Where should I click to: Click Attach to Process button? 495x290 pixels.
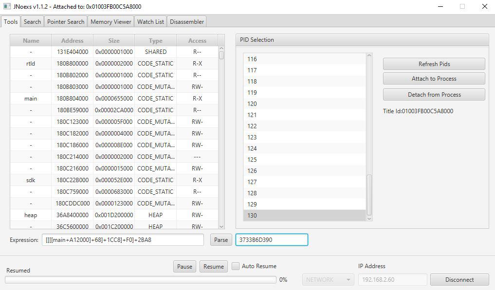click(x=434, y=79)
